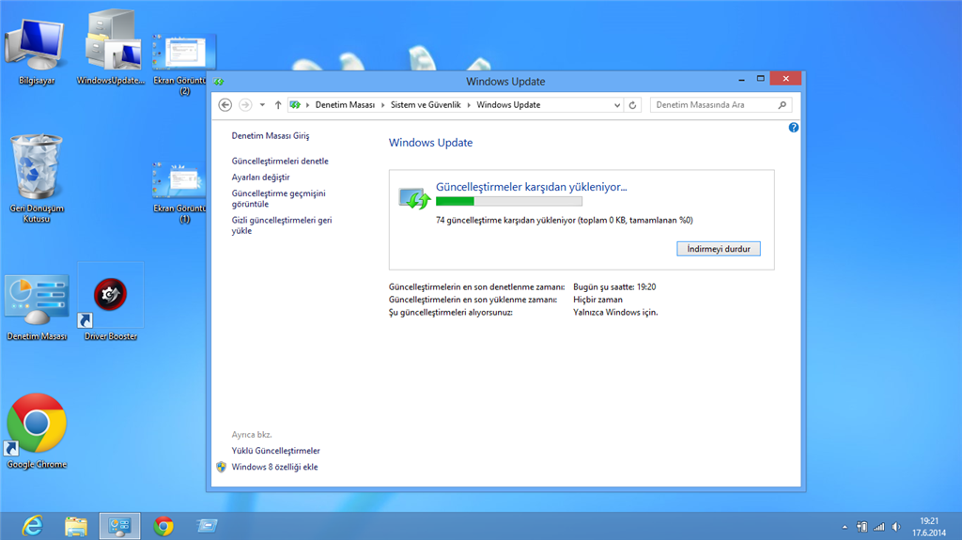
Task: Click Güncelleştirmeleri denetle link
Action: 280,161
